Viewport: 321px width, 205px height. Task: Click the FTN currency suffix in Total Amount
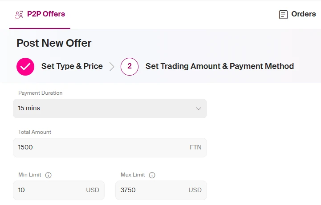point(195,147)
